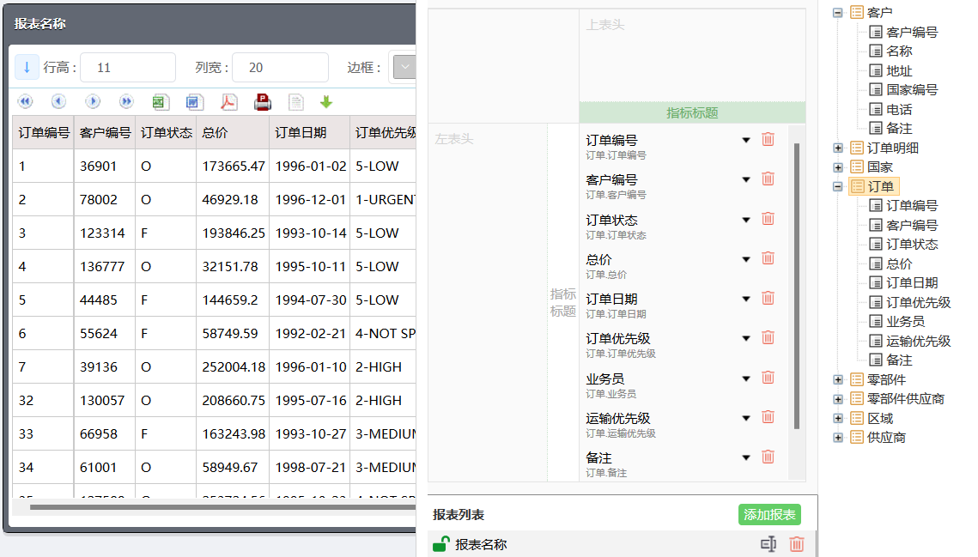Image resolution: width=978 pixels, height=557 pixels.
Task: Select the 订单 table node
Action: pyautogui.click(x=873, y=186)
